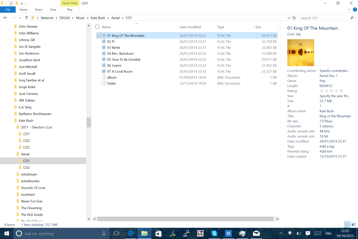Open the Share ribbon tab

(x=38, y=10)
